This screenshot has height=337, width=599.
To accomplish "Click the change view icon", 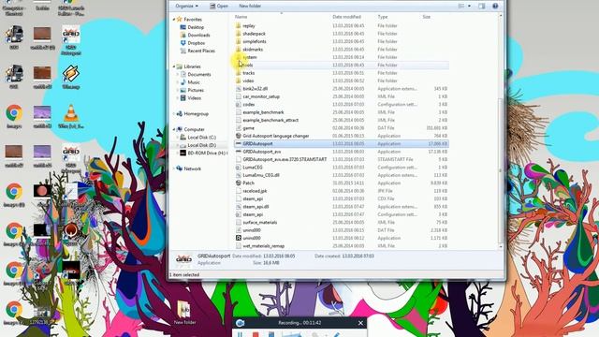I will tap(461, 6).
